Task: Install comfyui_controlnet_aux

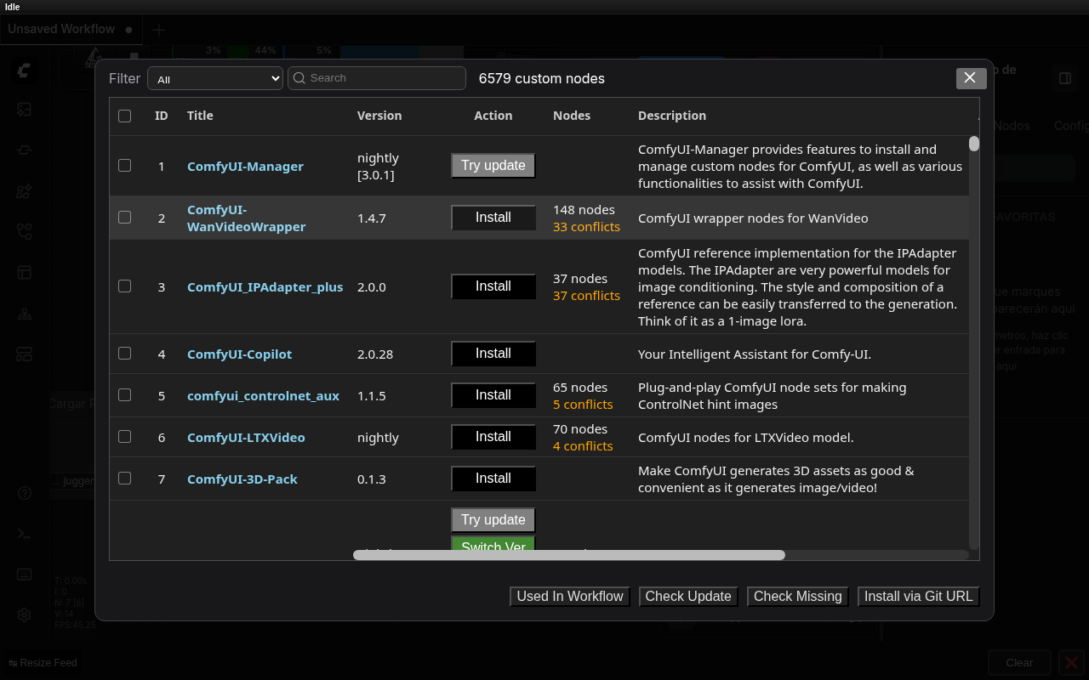Action: click(493, 395)
